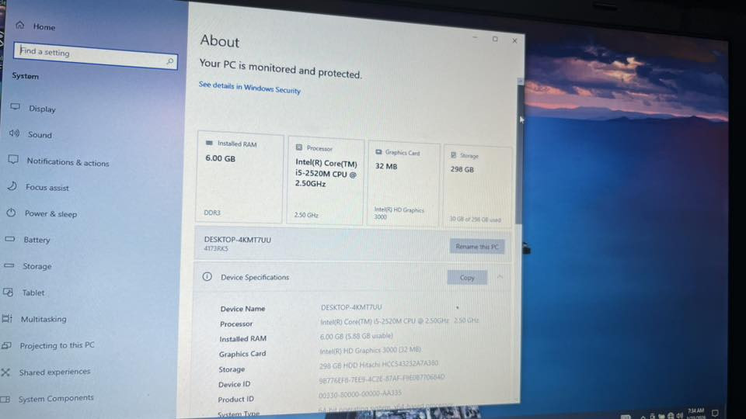This screenshot has width=746, height=419.
Task: Click the Installed RAM 6.00 GB usable value
Action: coord(357,336)
